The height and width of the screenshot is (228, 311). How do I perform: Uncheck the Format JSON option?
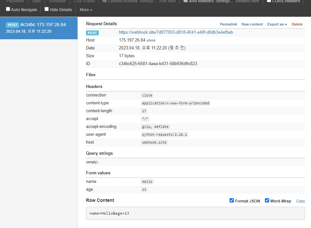pos(232,201)
